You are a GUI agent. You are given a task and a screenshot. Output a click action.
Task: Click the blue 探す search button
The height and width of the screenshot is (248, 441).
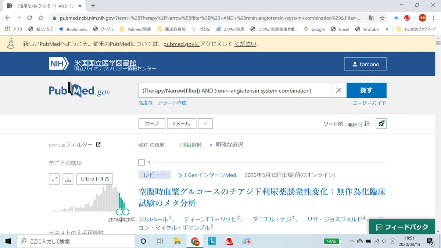coord(366,90)
